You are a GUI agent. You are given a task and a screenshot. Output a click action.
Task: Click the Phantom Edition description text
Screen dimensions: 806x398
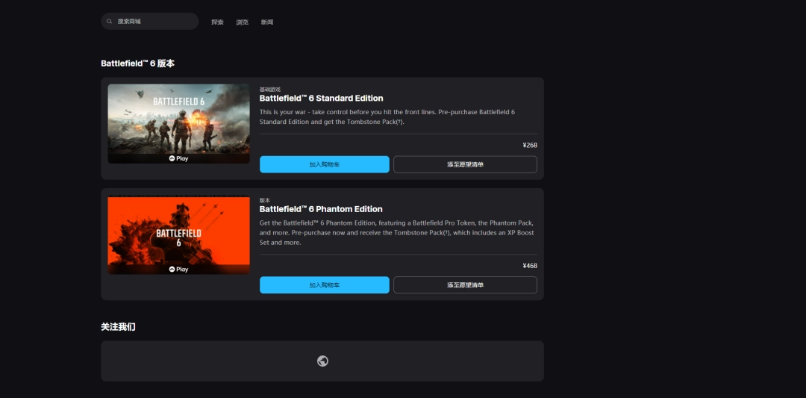(396, 232)
